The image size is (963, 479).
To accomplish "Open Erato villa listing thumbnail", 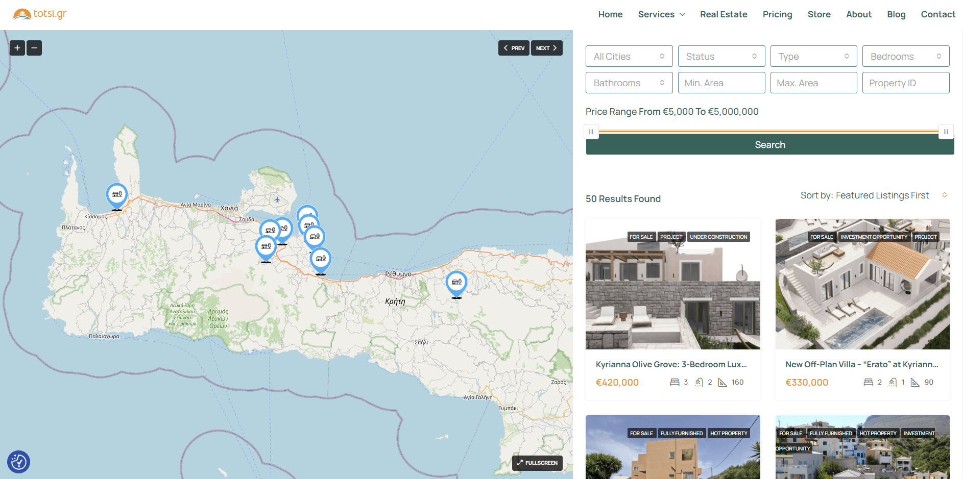I will point(862,284).
